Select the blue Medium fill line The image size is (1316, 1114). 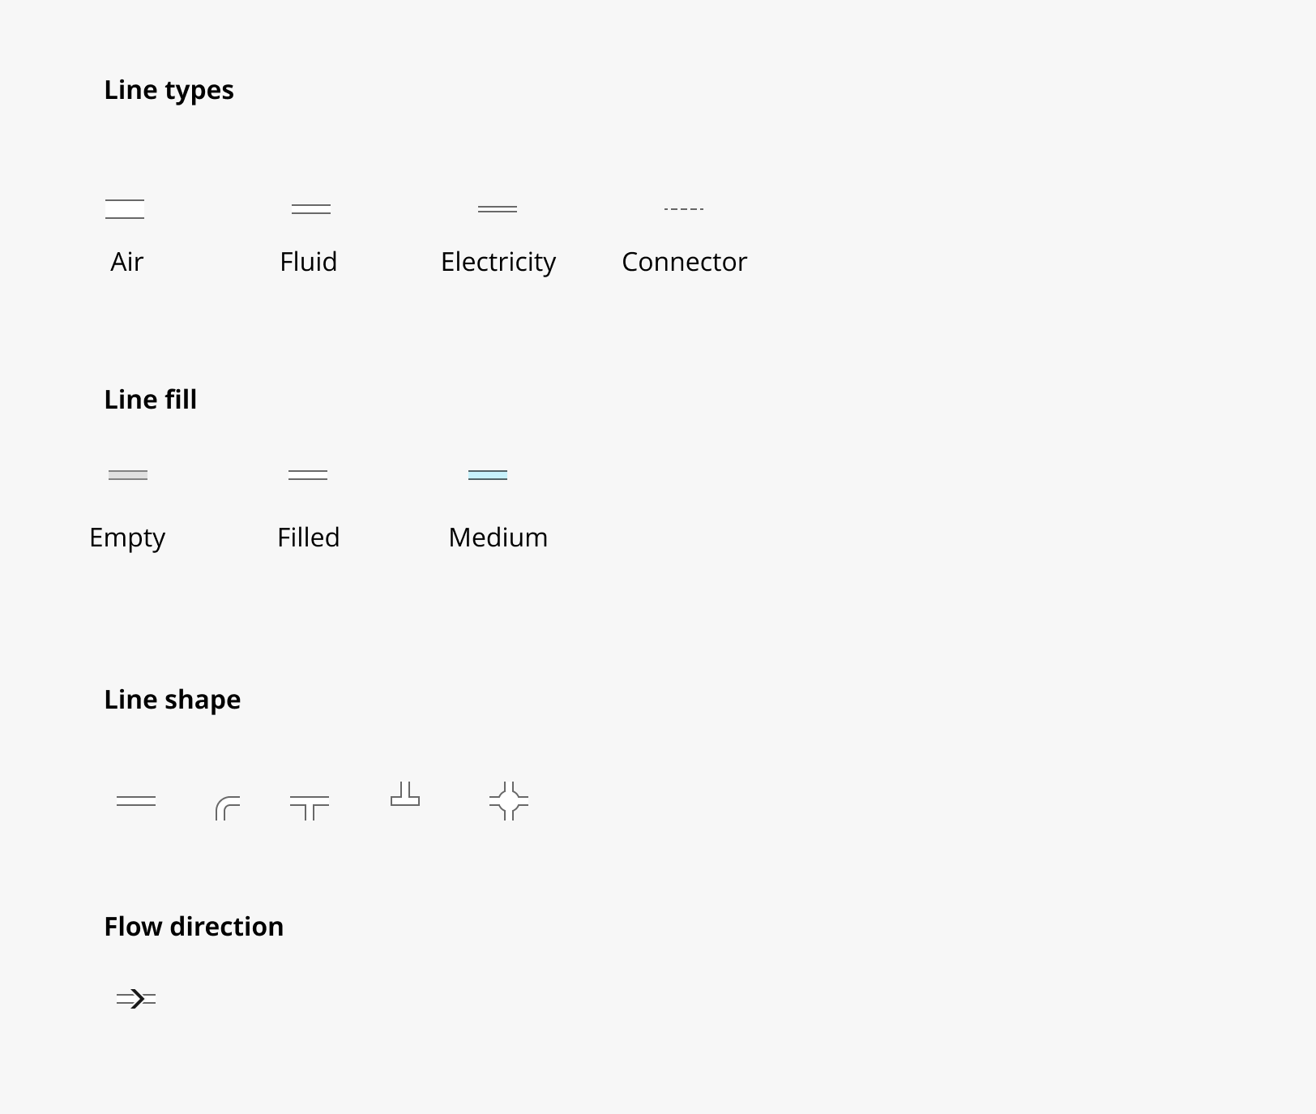[488, 475]
